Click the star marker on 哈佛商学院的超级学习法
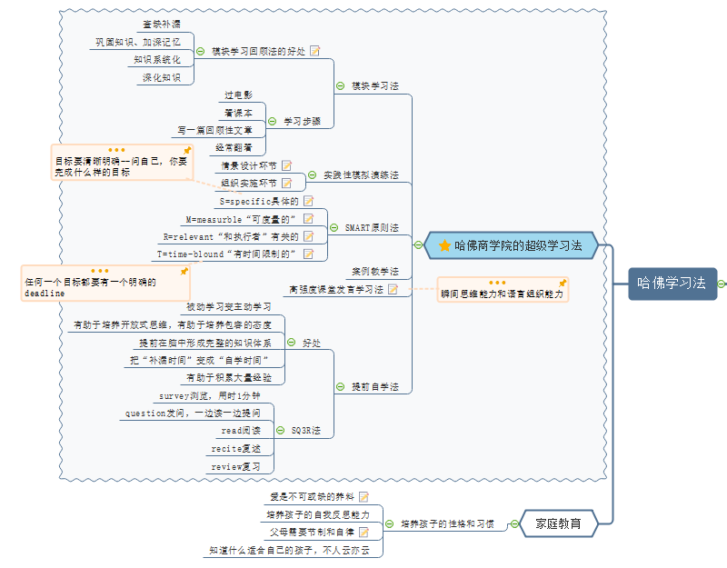 click(444, 245)
